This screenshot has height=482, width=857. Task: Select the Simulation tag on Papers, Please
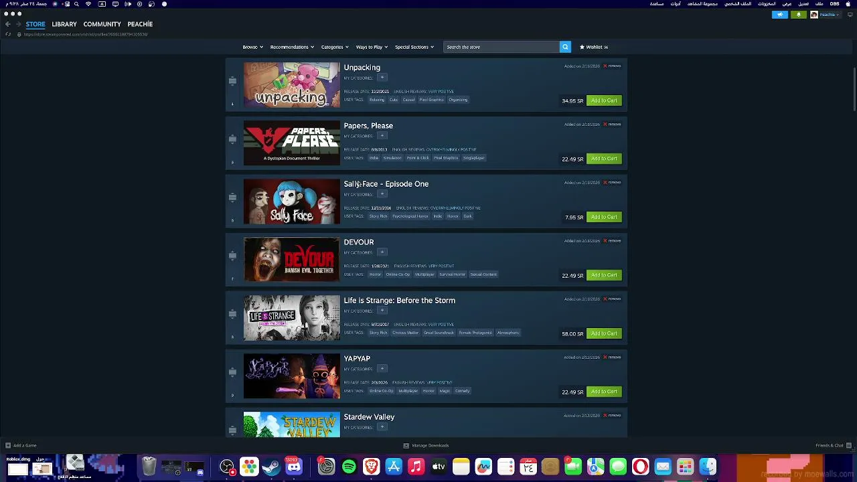[x=392, y=158]
